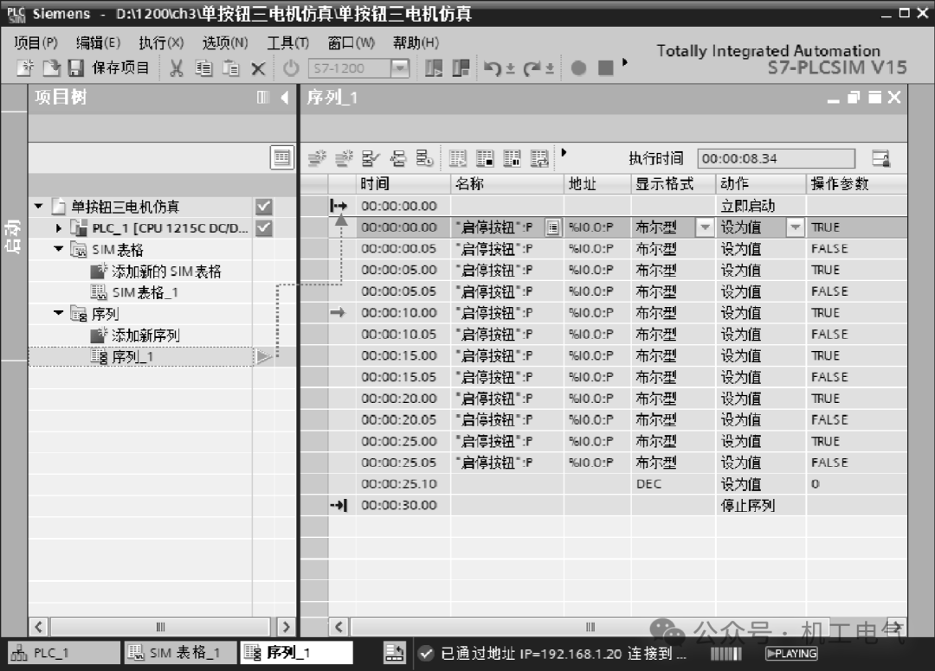
Task: Open the 设为值 action dropdown arrow
Action: [x=795, y=227]
